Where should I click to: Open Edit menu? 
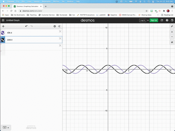pos(23,1)
